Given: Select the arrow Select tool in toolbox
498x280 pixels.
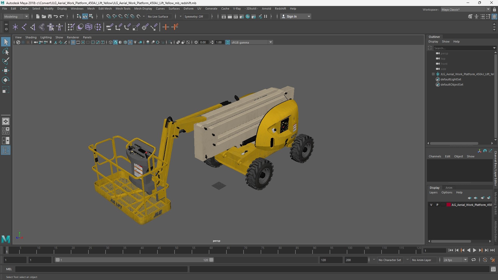Looking at the screenshot, I should pos(6,42).
